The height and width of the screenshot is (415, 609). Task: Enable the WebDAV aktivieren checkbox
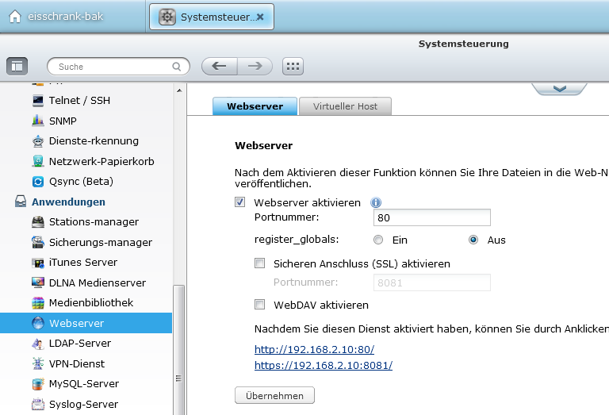260,304
